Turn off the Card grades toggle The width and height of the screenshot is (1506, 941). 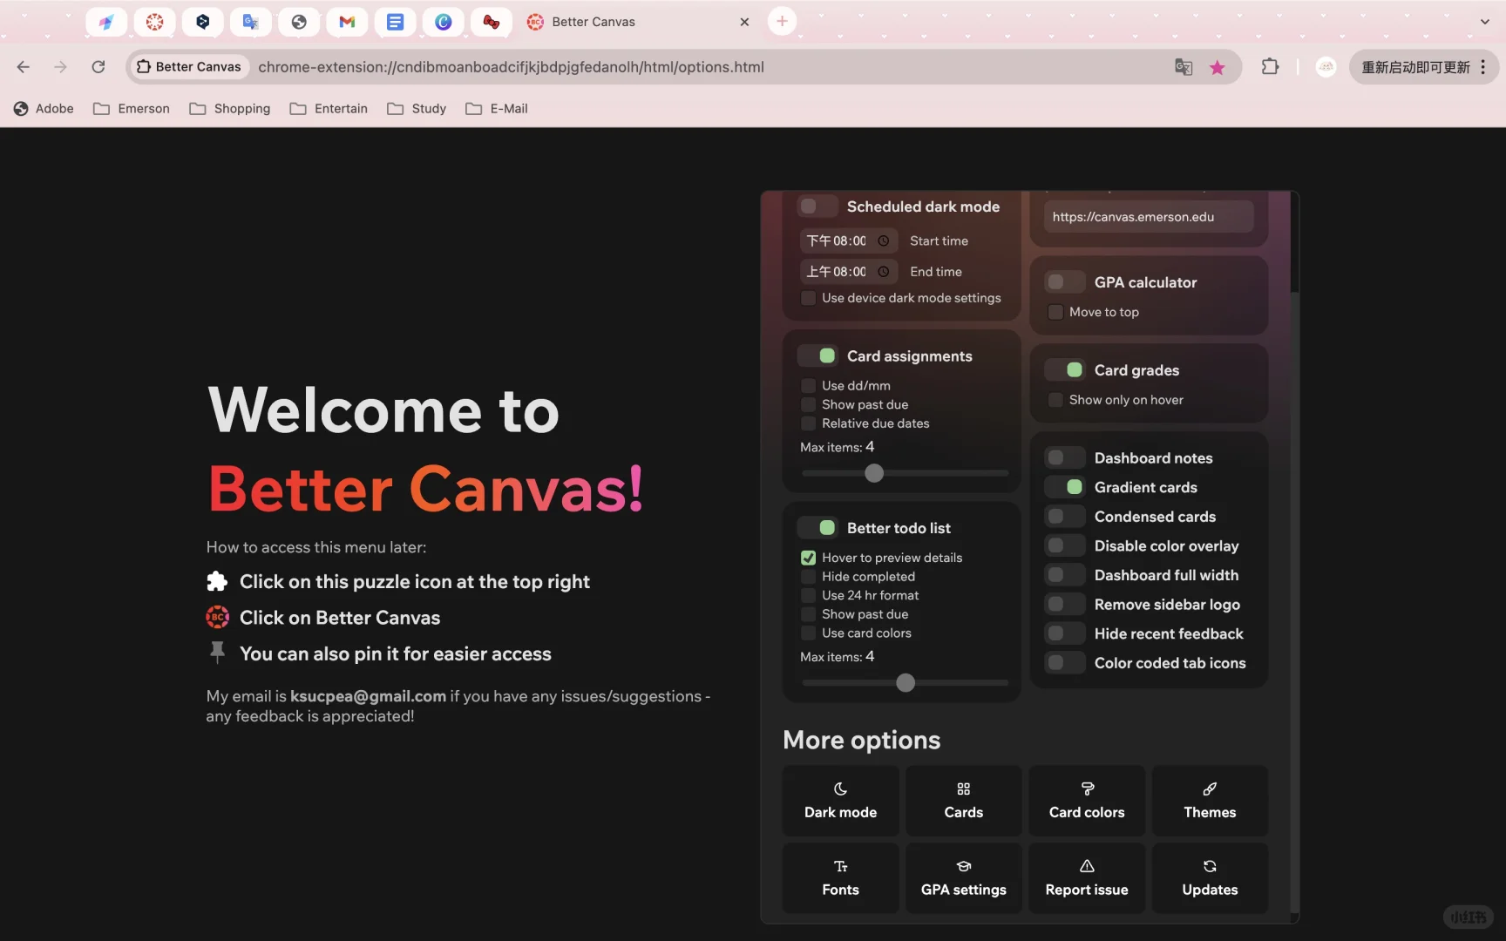point(1064,370)
